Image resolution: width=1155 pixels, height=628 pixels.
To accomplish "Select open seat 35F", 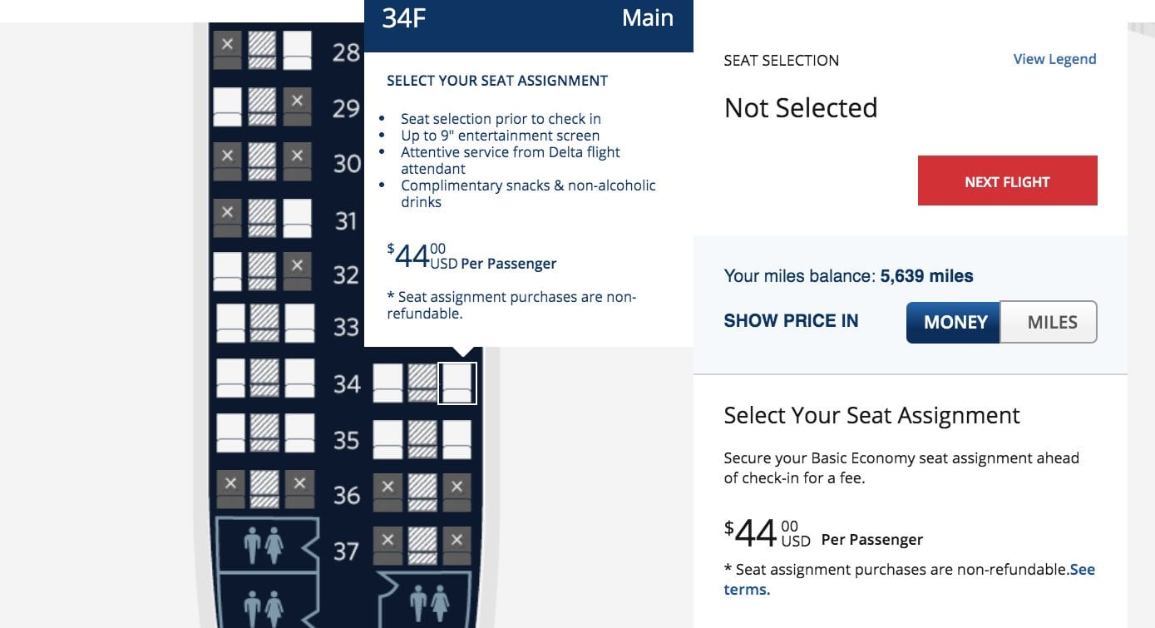I will pos(457,438).
